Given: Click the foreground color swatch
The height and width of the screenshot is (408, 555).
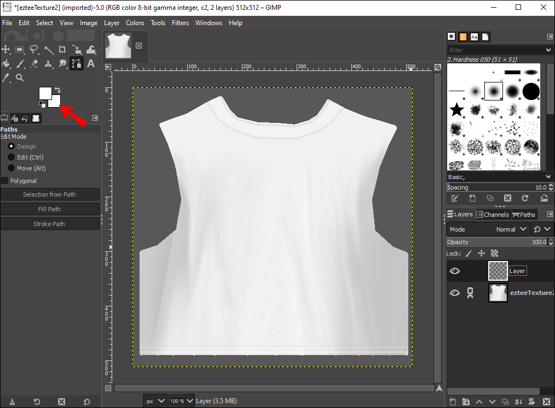Looking at the screenshot, I should click(x=44, y=93).
